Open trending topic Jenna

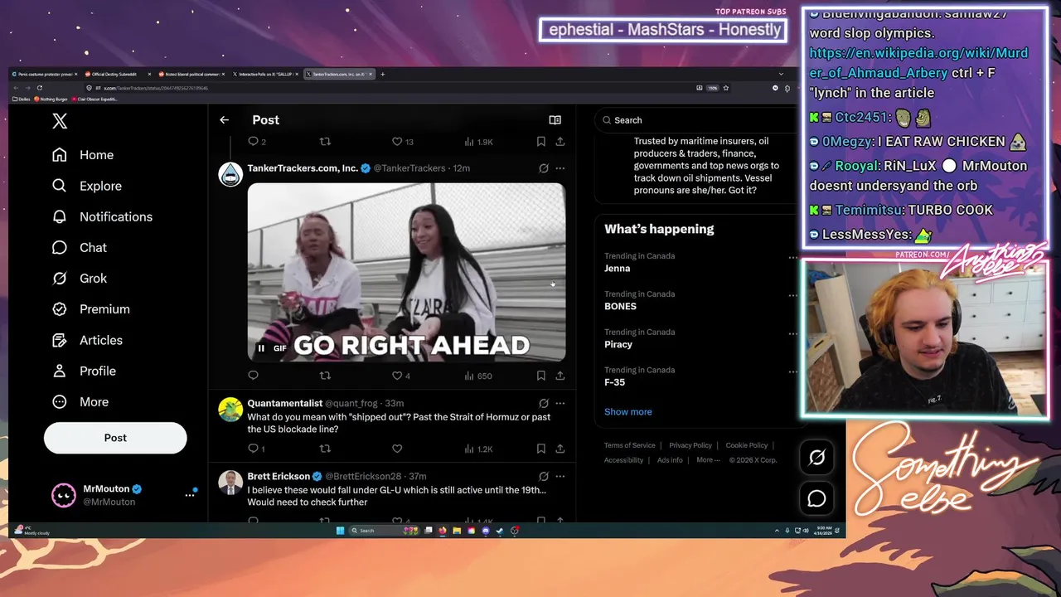point(617,269)
